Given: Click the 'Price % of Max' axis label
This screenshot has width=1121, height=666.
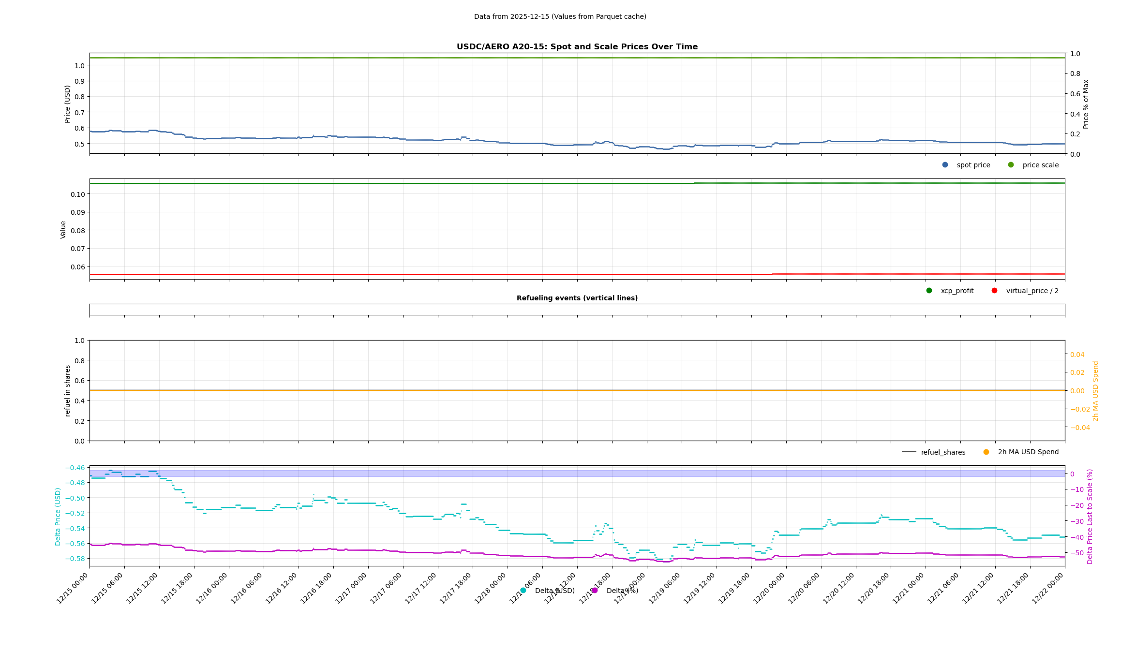Looking at the screenshot, I should 1086,104.
